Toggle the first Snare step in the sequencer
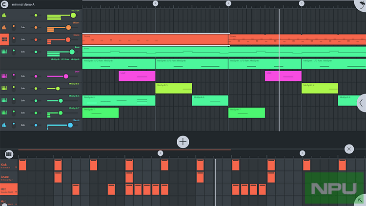366x206 pixels. pyautogui.click(x=58, y=177)
